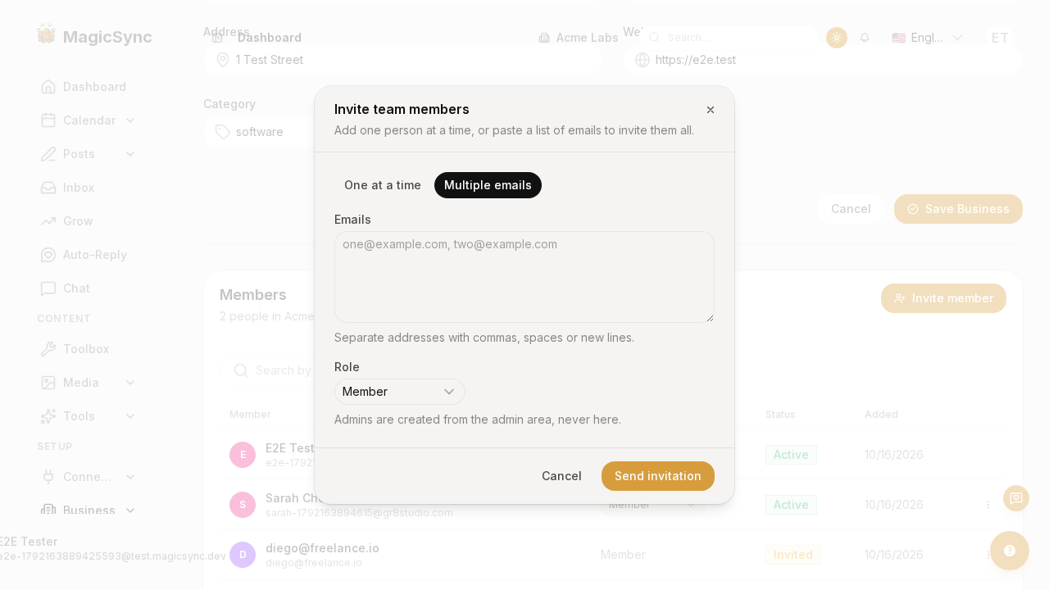The height and width of the screenshot is (590, 1049).
Task: Toggle the light theme sun button
Action: click(x=837, y=38)
